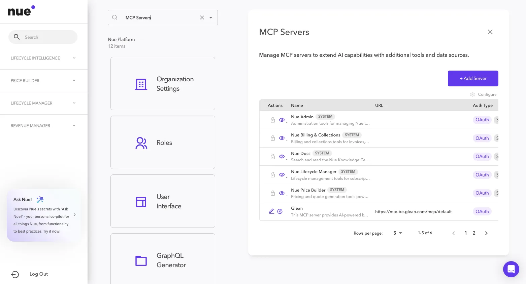Delete the Glean server
Image resolution: width=526 pixels, height=284 pixels.
pos(280,211)
